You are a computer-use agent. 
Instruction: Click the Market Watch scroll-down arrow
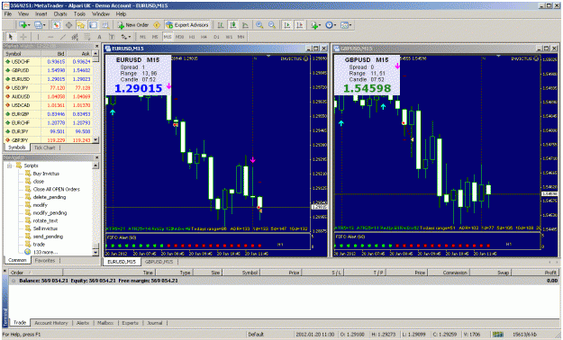pyautogui.click(x=95, y=140)
